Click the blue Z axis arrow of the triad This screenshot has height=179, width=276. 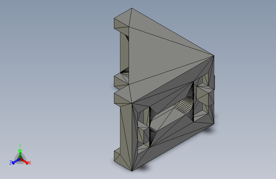click(x=16, y=161)
